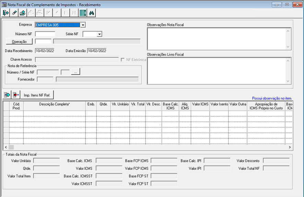The image size is (304, 197).
Task: Click the green list grid toolbar icon
Action: (83, 13)
